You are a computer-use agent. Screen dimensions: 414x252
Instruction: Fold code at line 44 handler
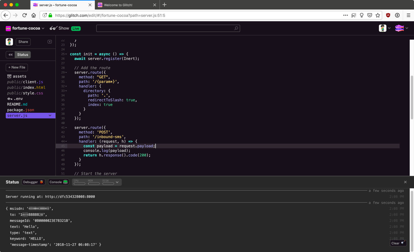tap(66, 142)
